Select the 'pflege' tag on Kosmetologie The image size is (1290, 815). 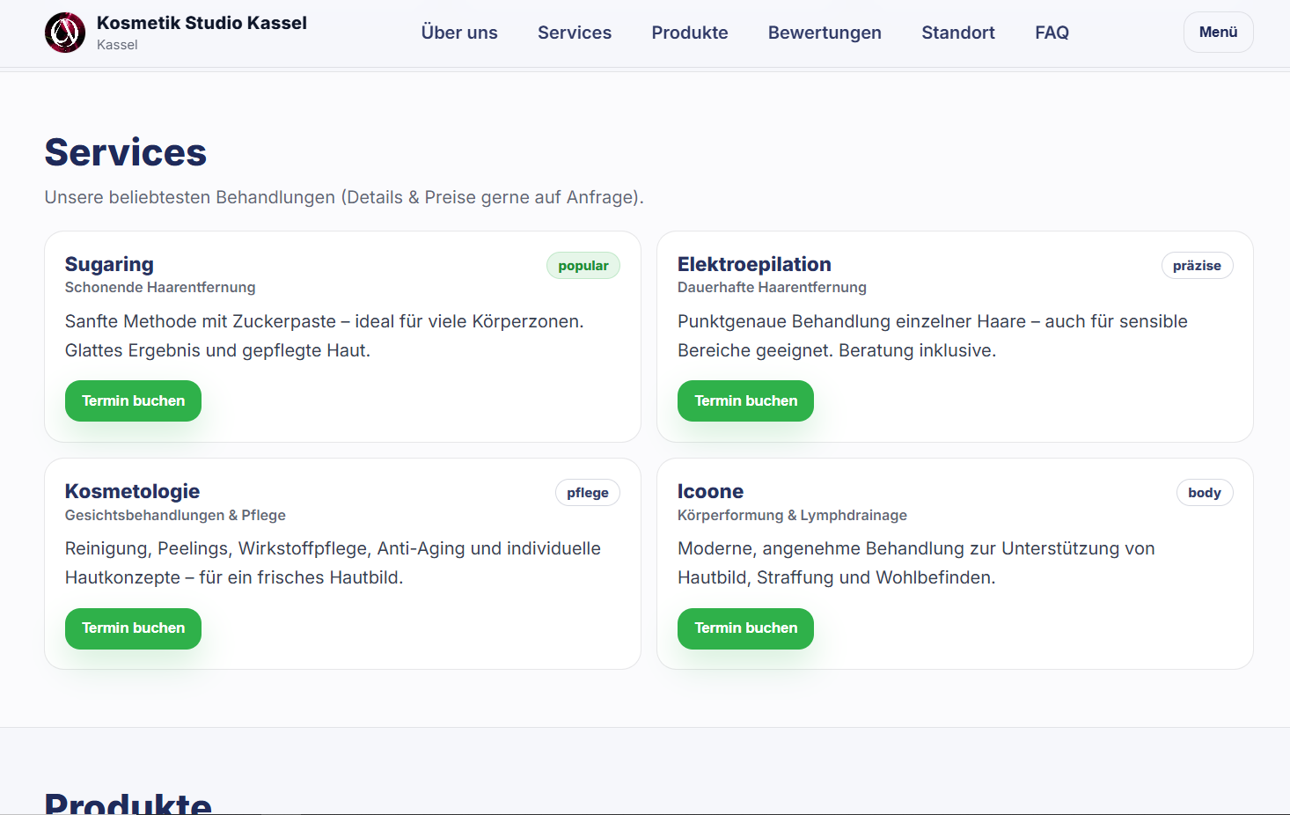point(587,493)
